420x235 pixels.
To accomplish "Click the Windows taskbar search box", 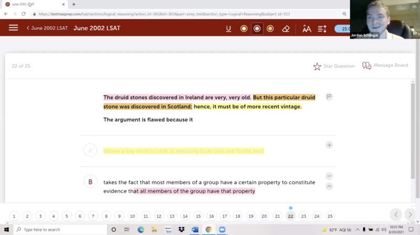I will [x=60, y=230].
